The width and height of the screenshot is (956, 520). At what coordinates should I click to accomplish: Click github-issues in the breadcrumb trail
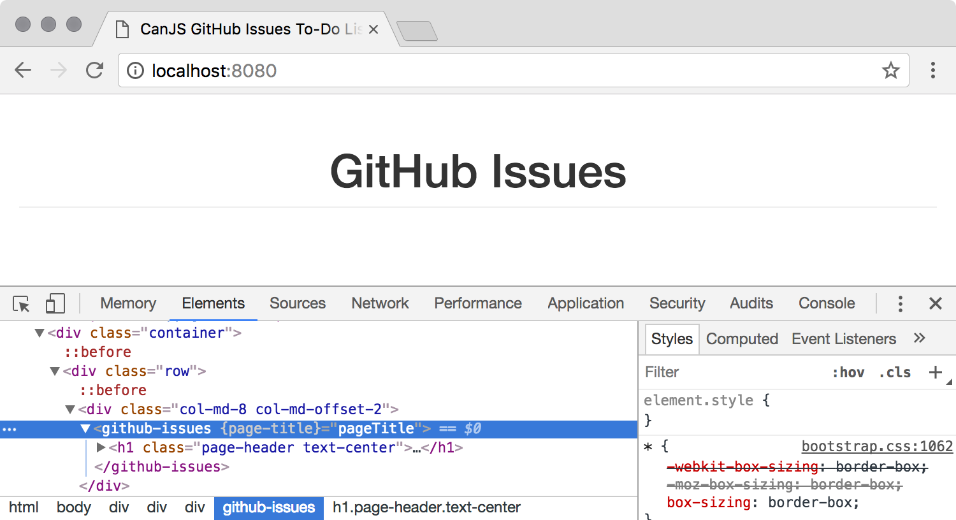pos(269,508)
